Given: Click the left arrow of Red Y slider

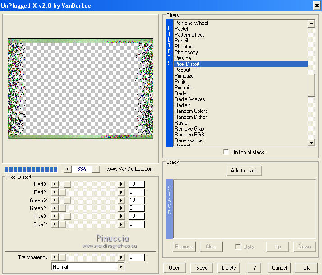Looking at the screenshot, I should pos(55,192).
